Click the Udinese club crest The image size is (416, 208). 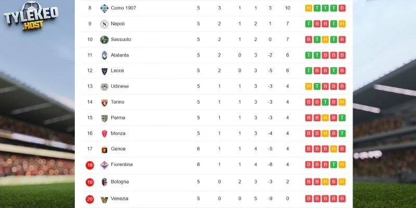tap(105, 87)
